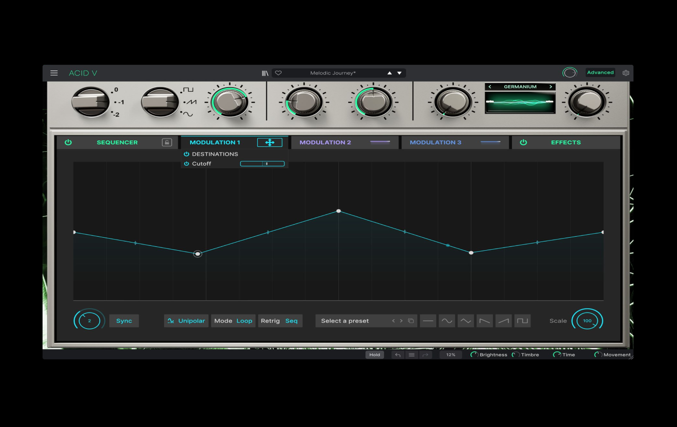Click the 12% CPU meter
The image size is (677, 427).
(x=451, y=355)
